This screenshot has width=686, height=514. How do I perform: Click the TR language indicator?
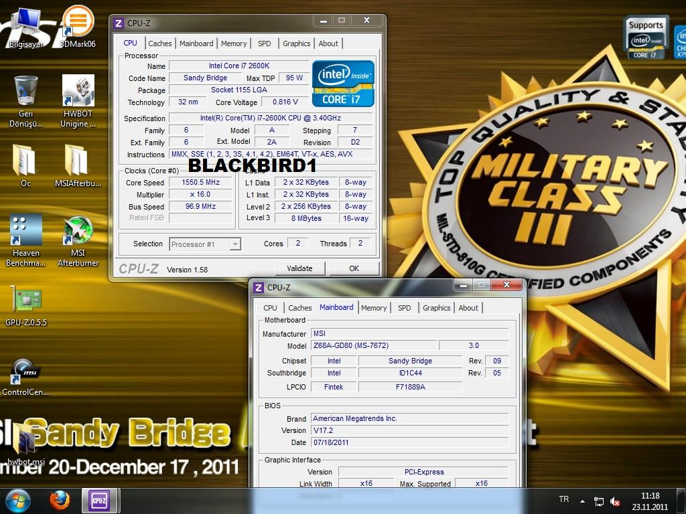click(x=563, y=499)
